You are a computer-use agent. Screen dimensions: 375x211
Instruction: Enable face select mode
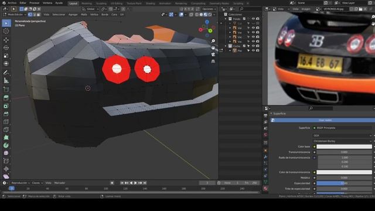click(x=38, y=15)
